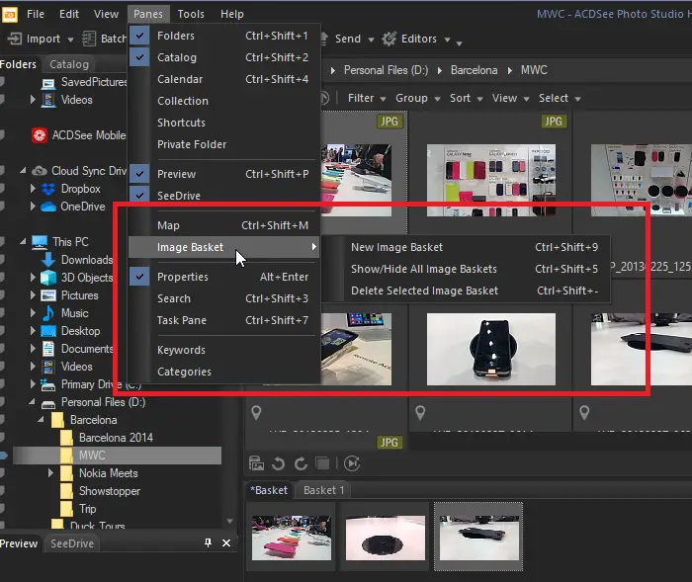Click the Import toolbar icon
Viewport: 692px width, 582px height.
(15, 39)
